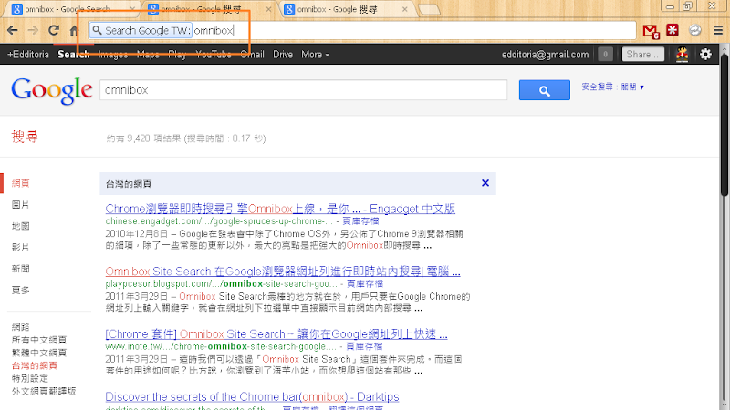The image size is (730, 410).
Task: Click the red asterisk extension icon
Action: [673, 30]
